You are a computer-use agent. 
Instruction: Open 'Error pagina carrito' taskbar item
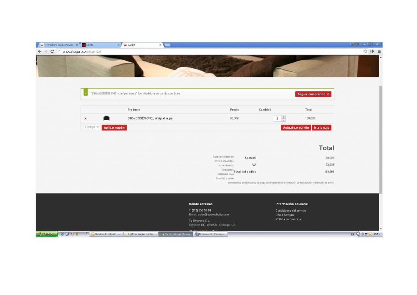tap(141, 234)
